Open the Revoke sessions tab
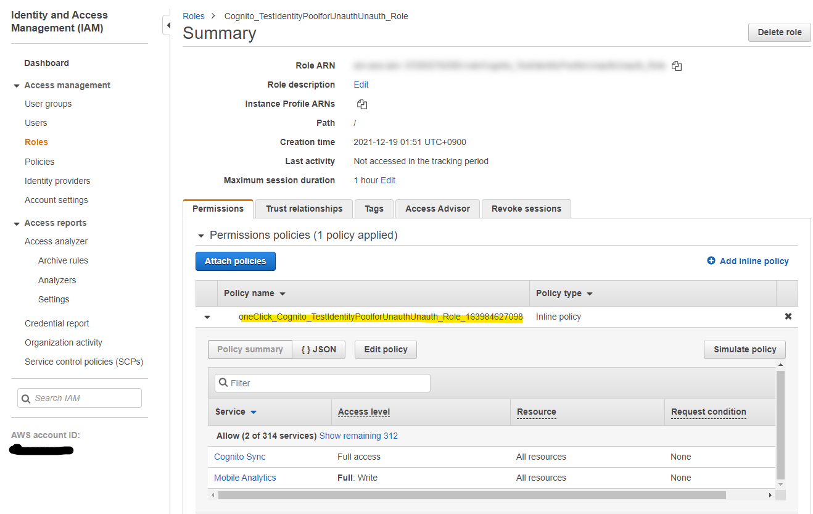This screenshot has height=514, width=813. tap(526, 209)
